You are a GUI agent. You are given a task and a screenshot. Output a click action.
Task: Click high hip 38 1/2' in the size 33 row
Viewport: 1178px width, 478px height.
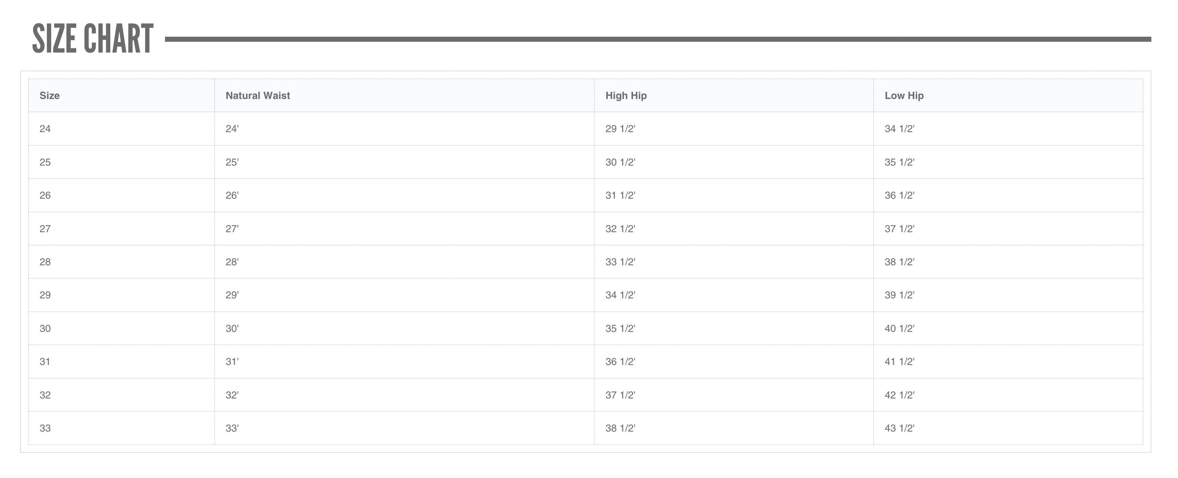[620, 428]
